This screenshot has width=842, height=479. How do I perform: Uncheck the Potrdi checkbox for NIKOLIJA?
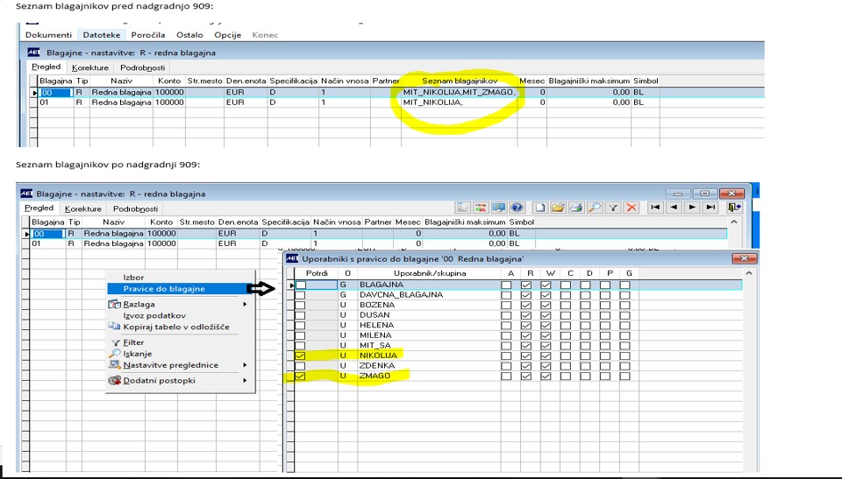coord(301,356)
